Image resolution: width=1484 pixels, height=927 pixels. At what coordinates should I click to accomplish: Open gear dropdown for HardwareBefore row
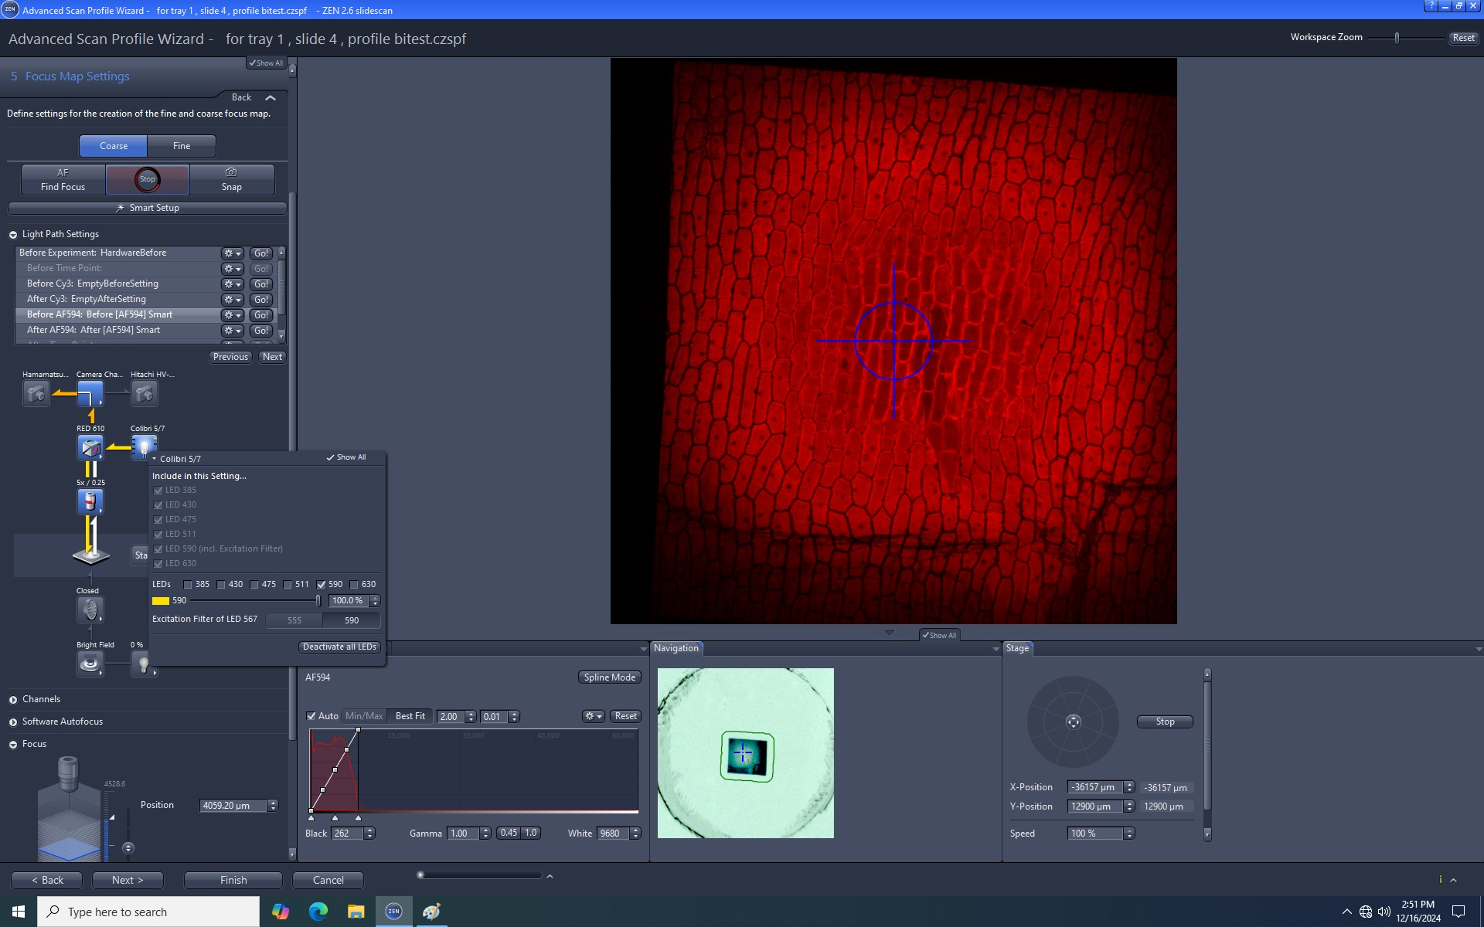[x=233, y=253]
